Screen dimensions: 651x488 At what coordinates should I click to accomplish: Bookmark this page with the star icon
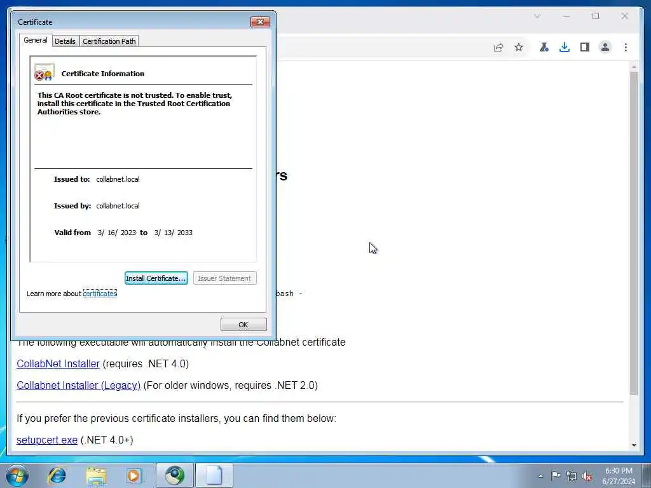pyautogui.click(x=519, y=47)
